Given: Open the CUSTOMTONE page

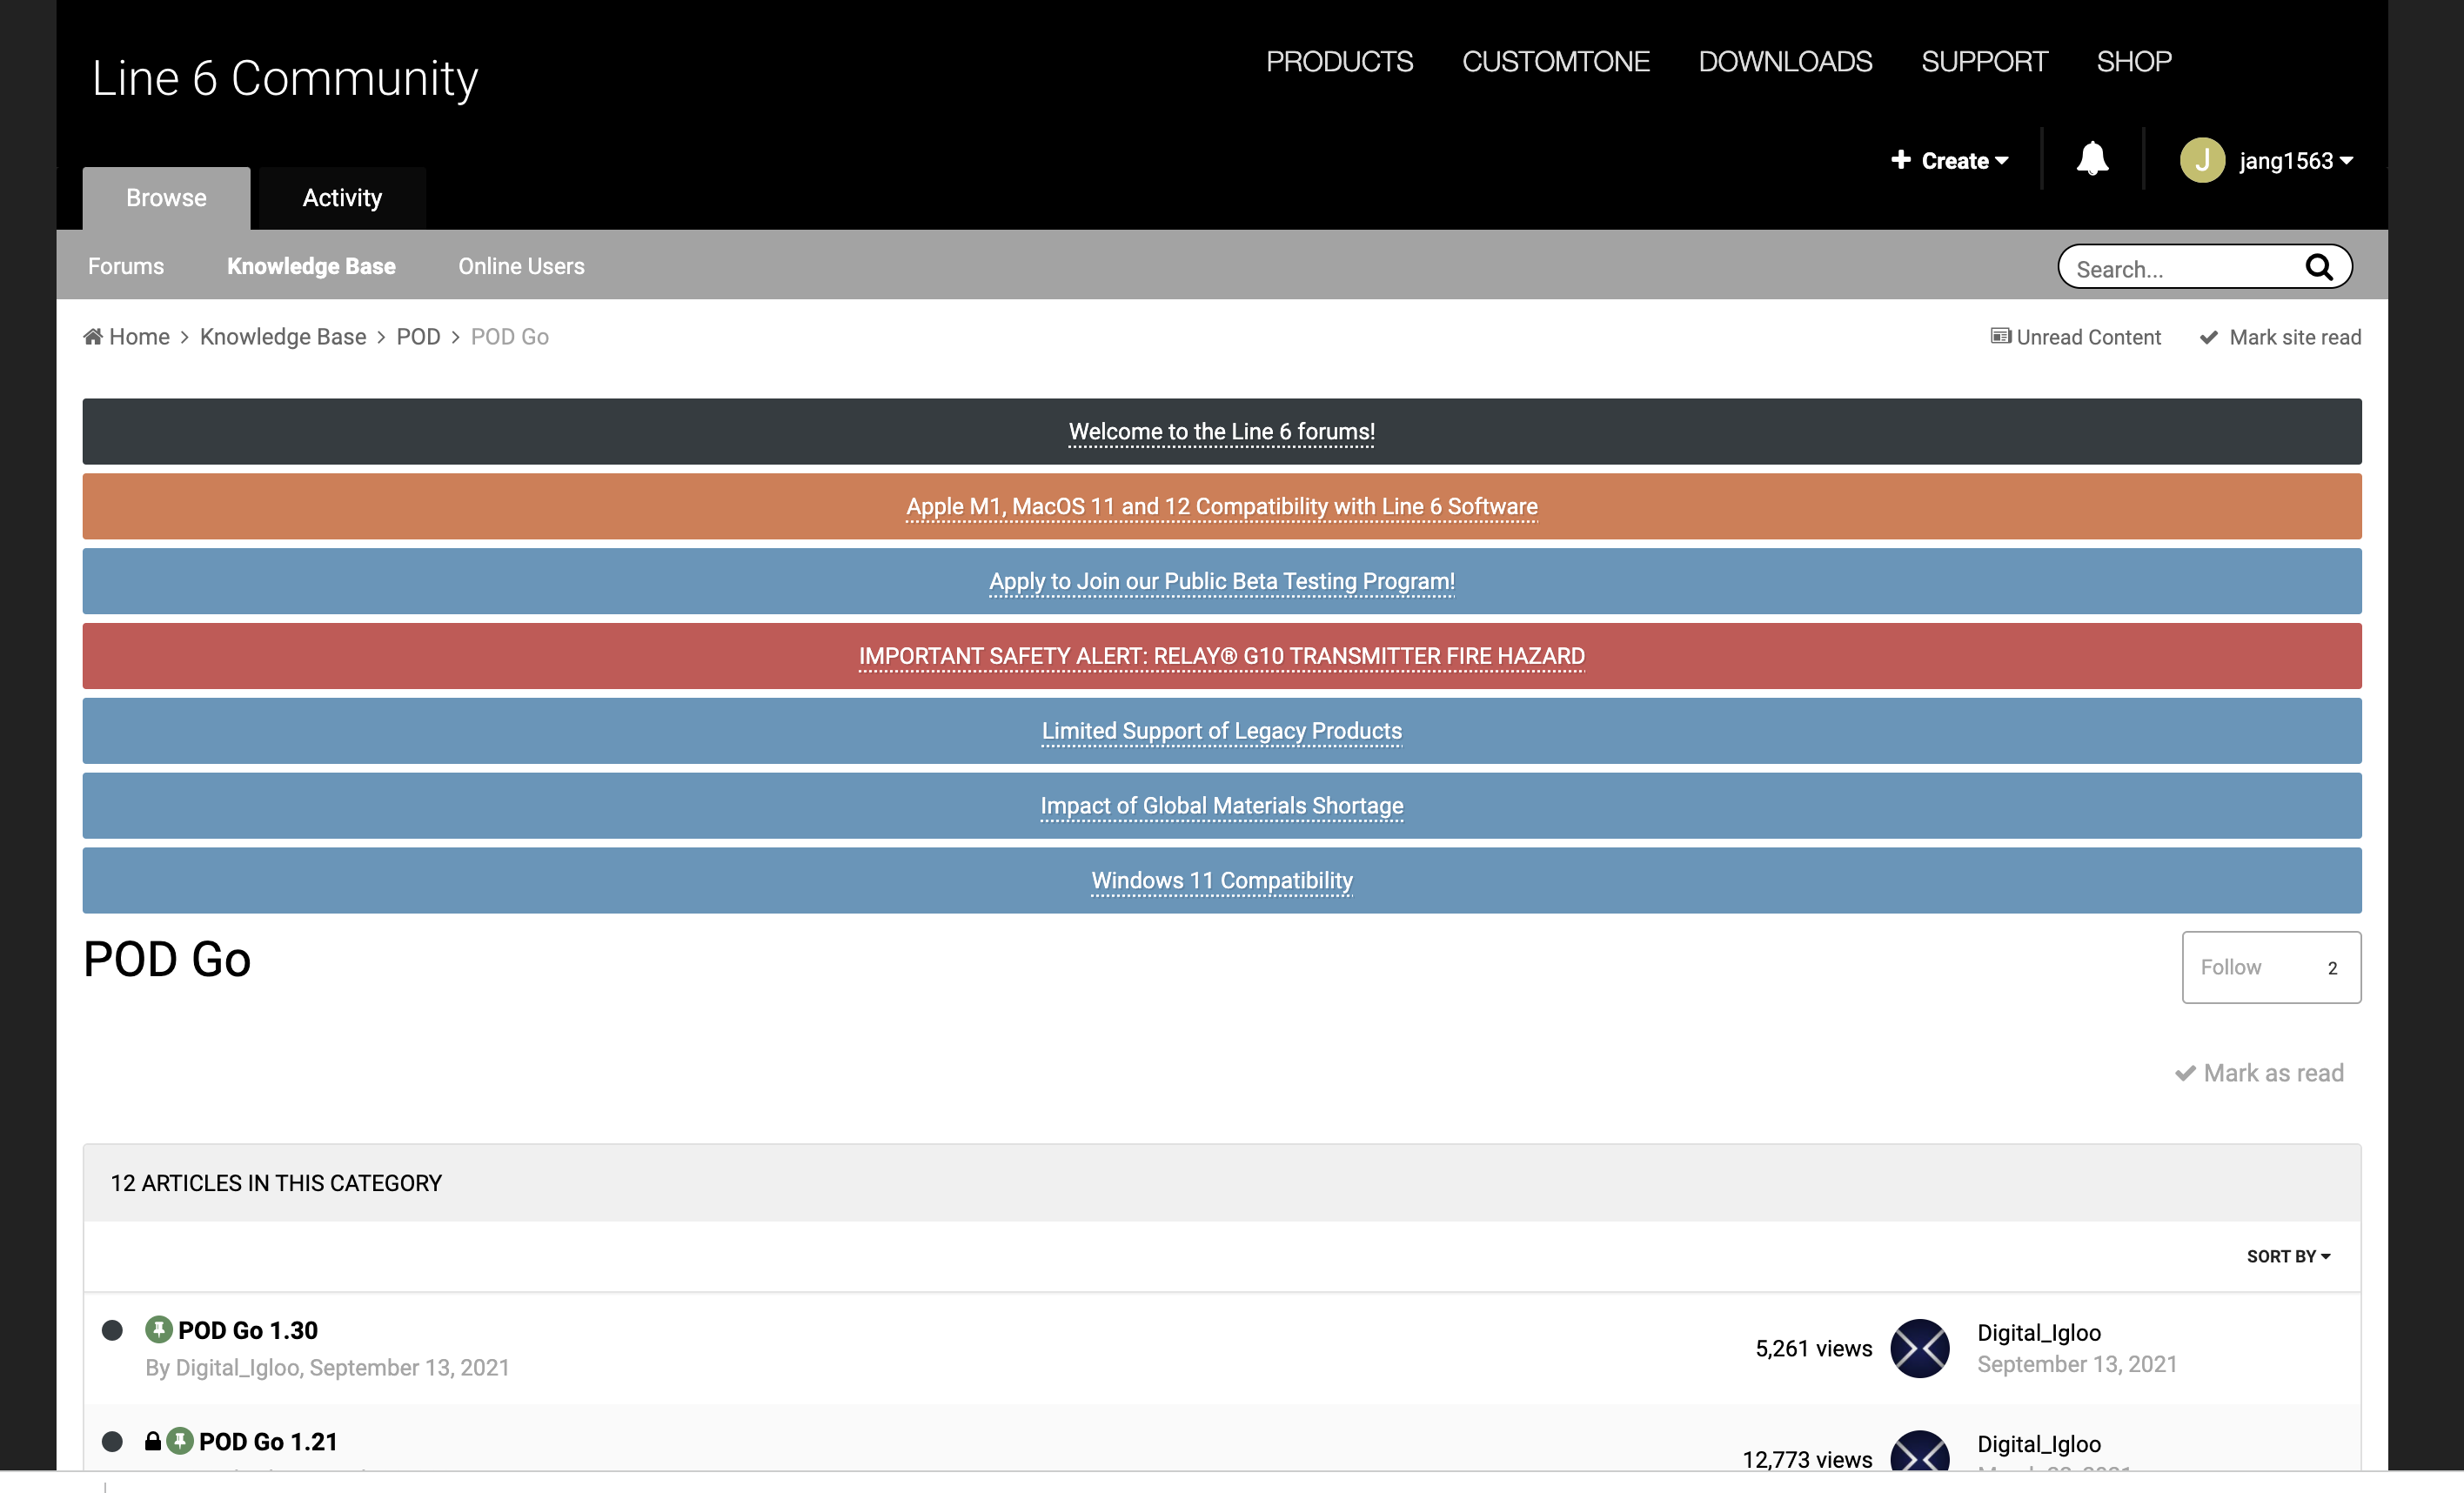Looking at the screenshot, I should click(1555, 61).
